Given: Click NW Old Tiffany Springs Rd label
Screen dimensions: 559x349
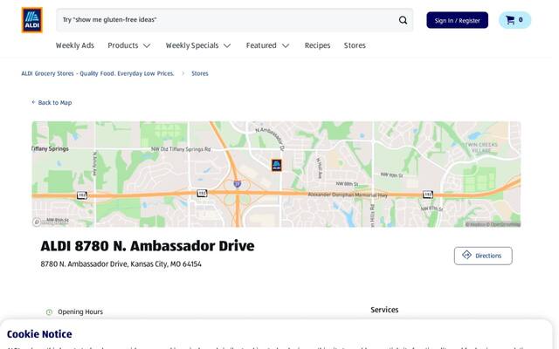Looking at the screenshot, I should tap(181, 149).
